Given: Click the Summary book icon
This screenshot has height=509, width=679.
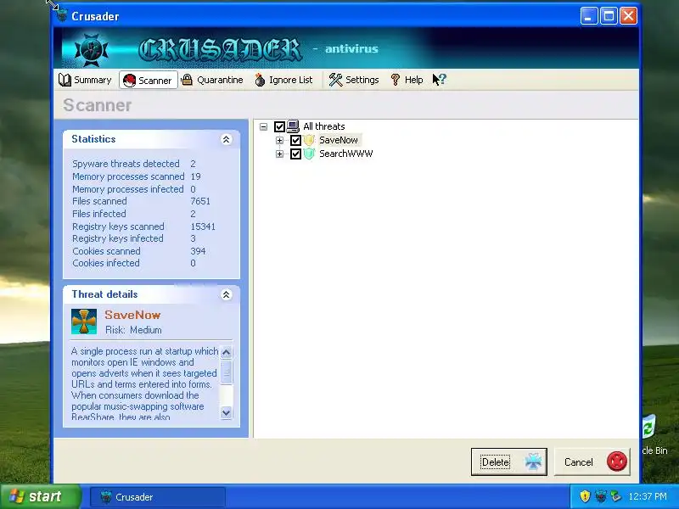Looking at the screenshot, I should pos(65,80).
